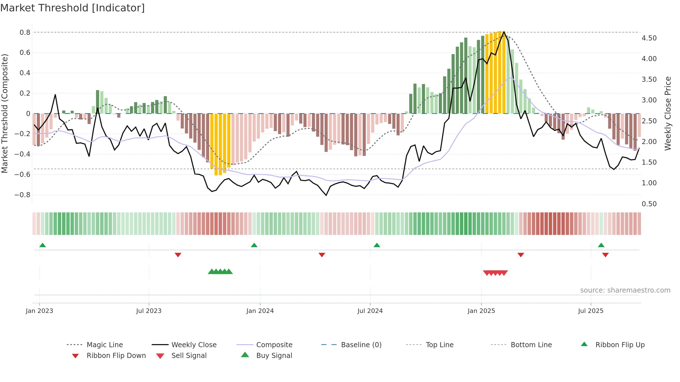Toggle the Baseline (0) legend entry
This screenshot has width=680, height=382.
coord(351,345)
